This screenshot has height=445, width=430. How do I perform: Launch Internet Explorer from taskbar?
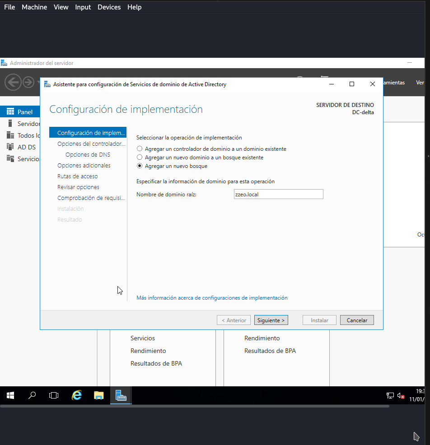77,395
